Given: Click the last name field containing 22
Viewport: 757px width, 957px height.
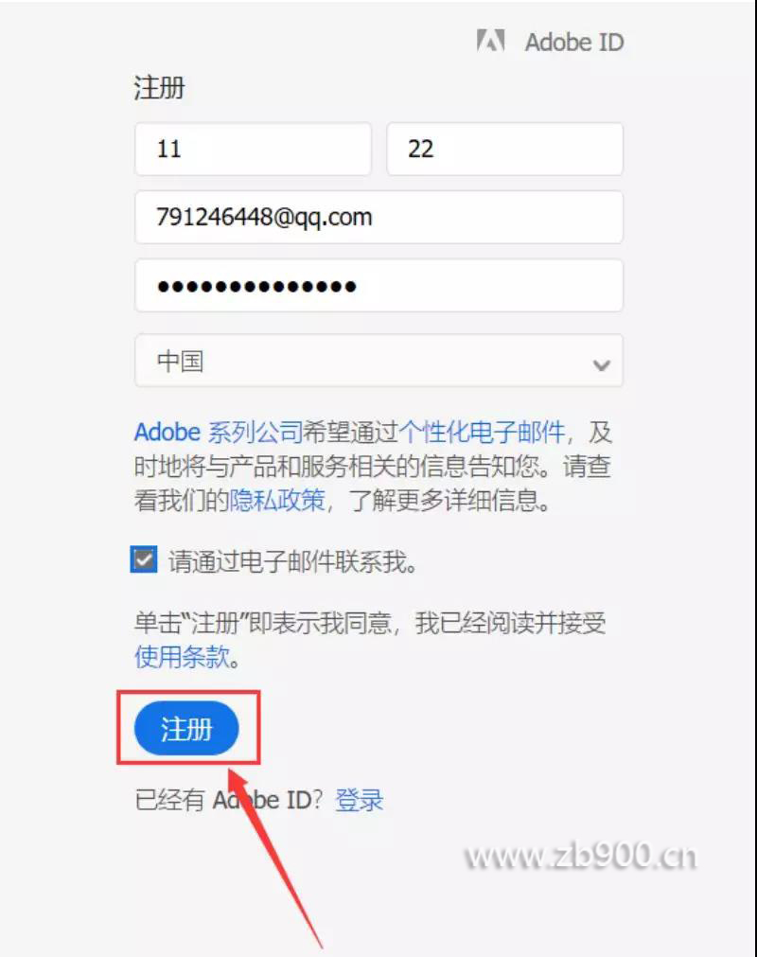Looking at the screenshot, I should point(504,149).
